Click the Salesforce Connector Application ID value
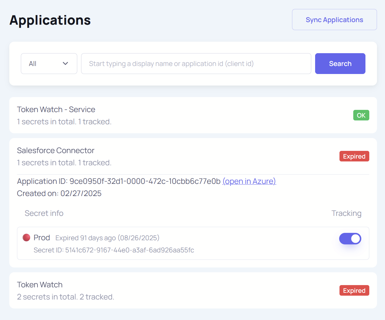The width and height of the screenshot is (385, 320). point(145,181)
